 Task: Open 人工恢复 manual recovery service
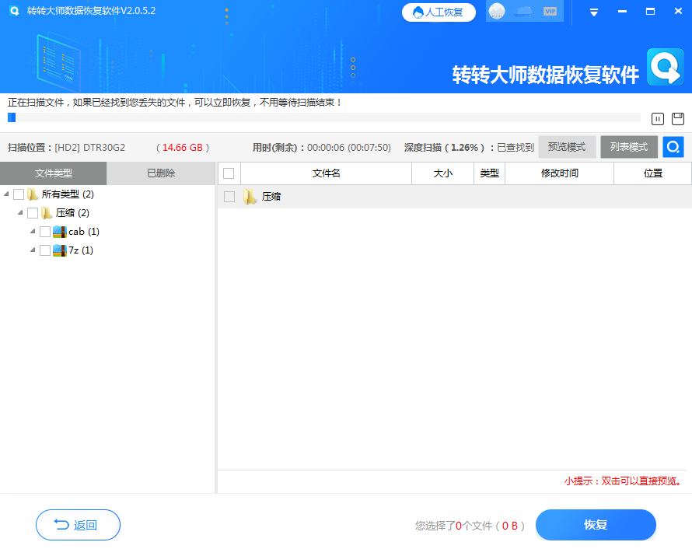point(439,12)
